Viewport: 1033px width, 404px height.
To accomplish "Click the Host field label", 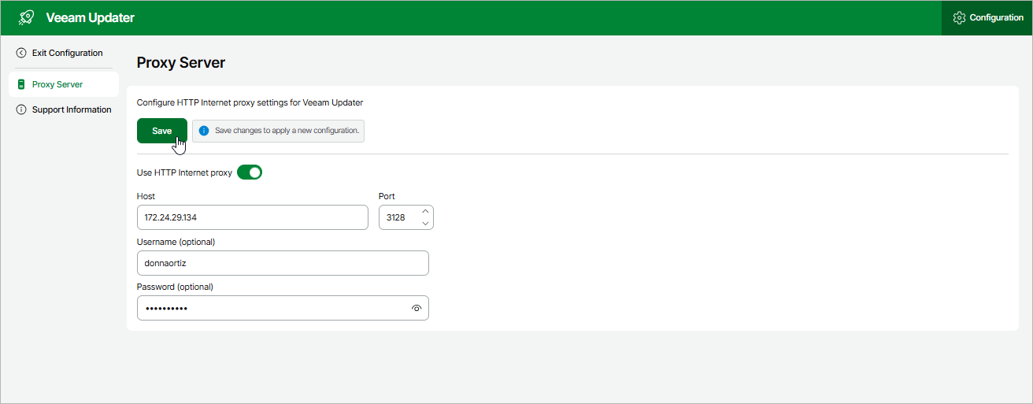I will point(146,196).
